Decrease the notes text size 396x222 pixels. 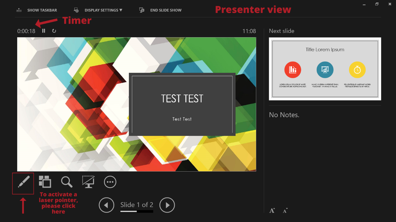click(285, 211)
